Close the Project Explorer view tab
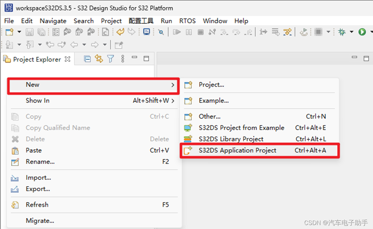Image resolution: width=373 pixels, height=229 pixels. 67,59
